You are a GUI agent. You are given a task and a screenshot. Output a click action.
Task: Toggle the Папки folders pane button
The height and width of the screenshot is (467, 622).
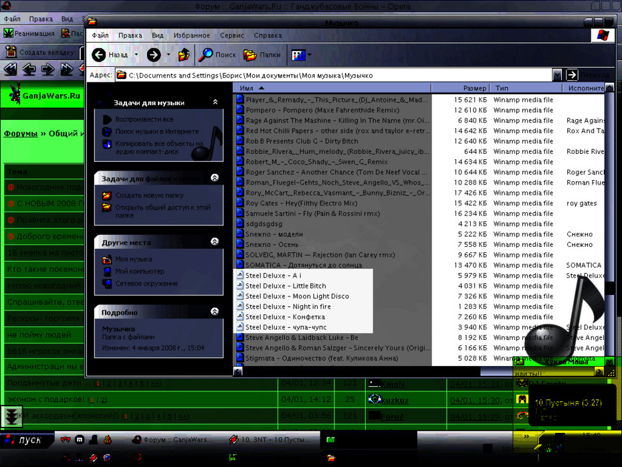pyautogui.click(x=262, y=55)
